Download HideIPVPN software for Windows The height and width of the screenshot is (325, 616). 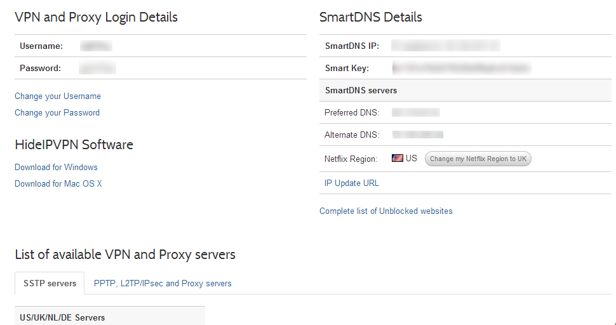click(56, 167)
